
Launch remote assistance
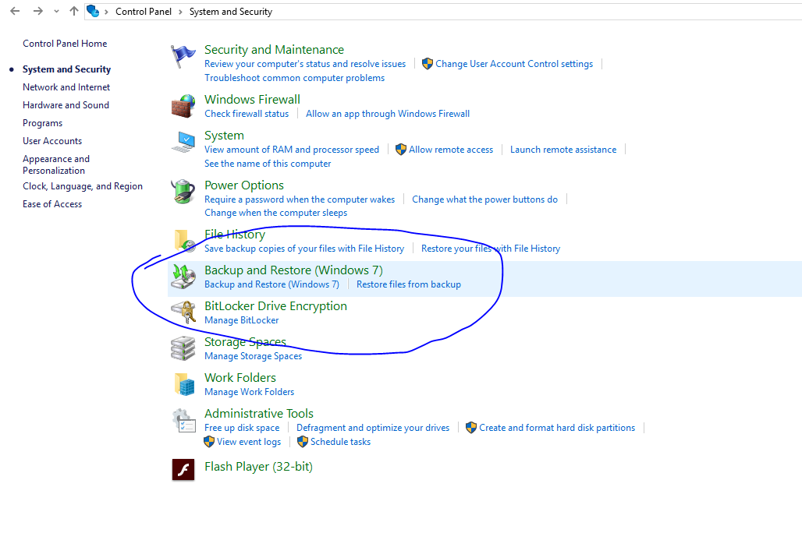563,149
